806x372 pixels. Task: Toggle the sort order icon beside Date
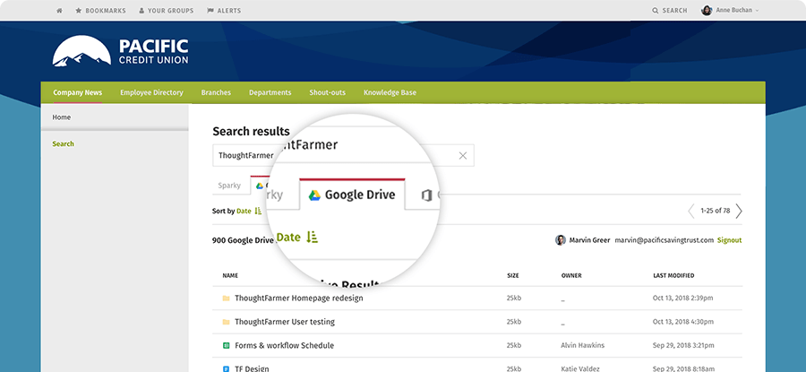[258, 211]
